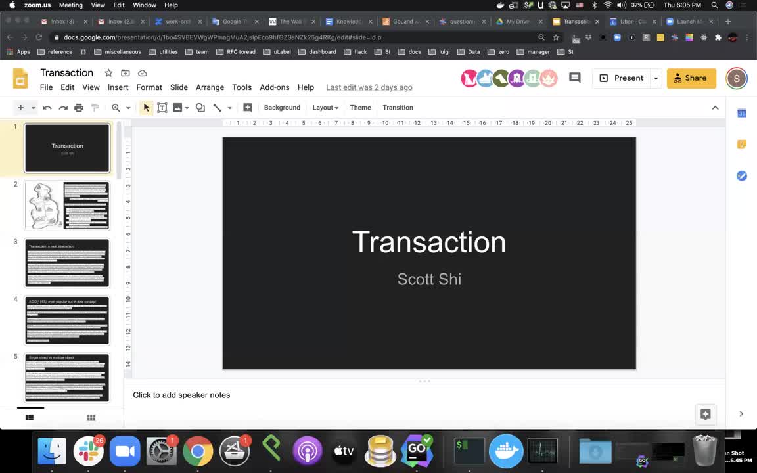Click the Transition button
This screenshot has height=473, width=757.
[398, 108]
